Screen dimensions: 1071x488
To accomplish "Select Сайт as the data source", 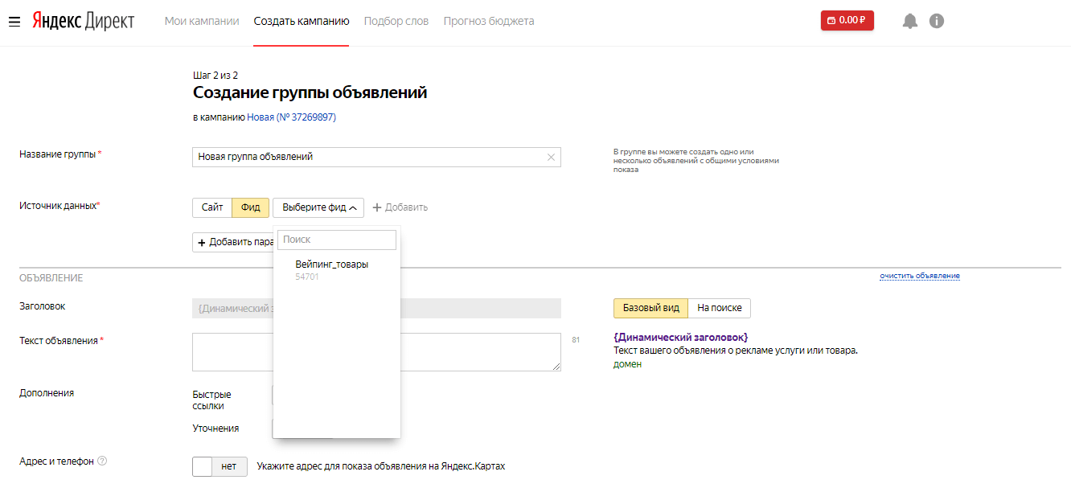I will (212, 207).
